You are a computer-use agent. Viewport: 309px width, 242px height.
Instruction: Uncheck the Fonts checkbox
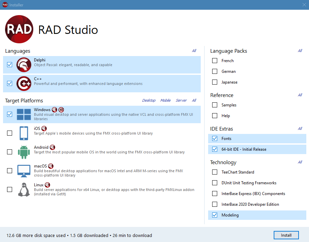coord(215,139)
